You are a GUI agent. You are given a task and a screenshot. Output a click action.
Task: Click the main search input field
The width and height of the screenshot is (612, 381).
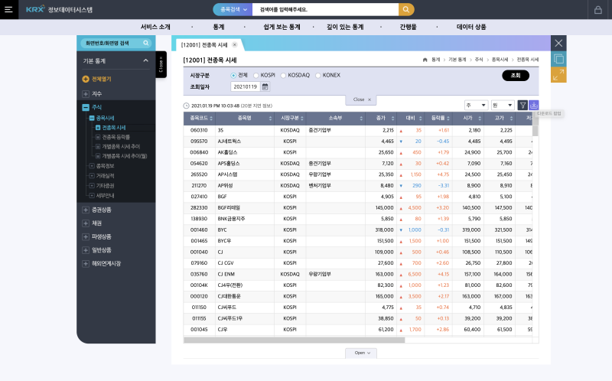tap(326, 9)
